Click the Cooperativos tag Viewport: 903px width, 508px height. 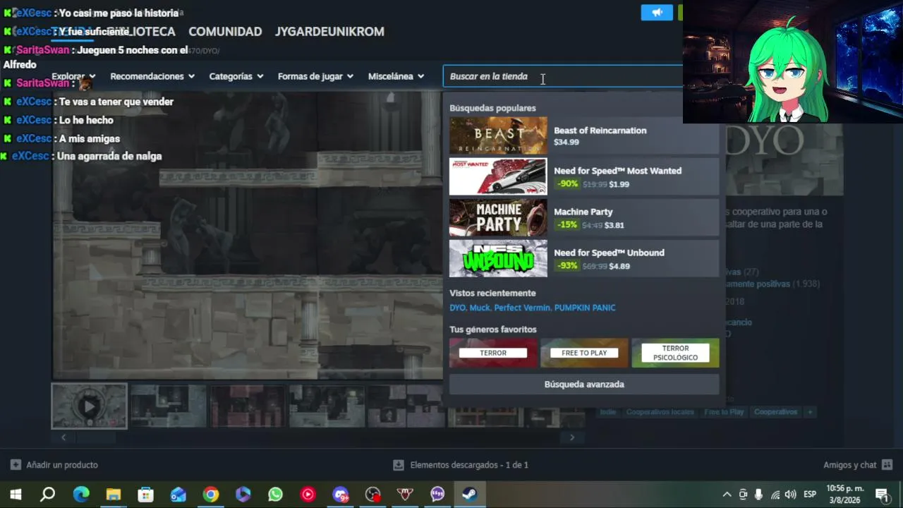click(775, 412)
